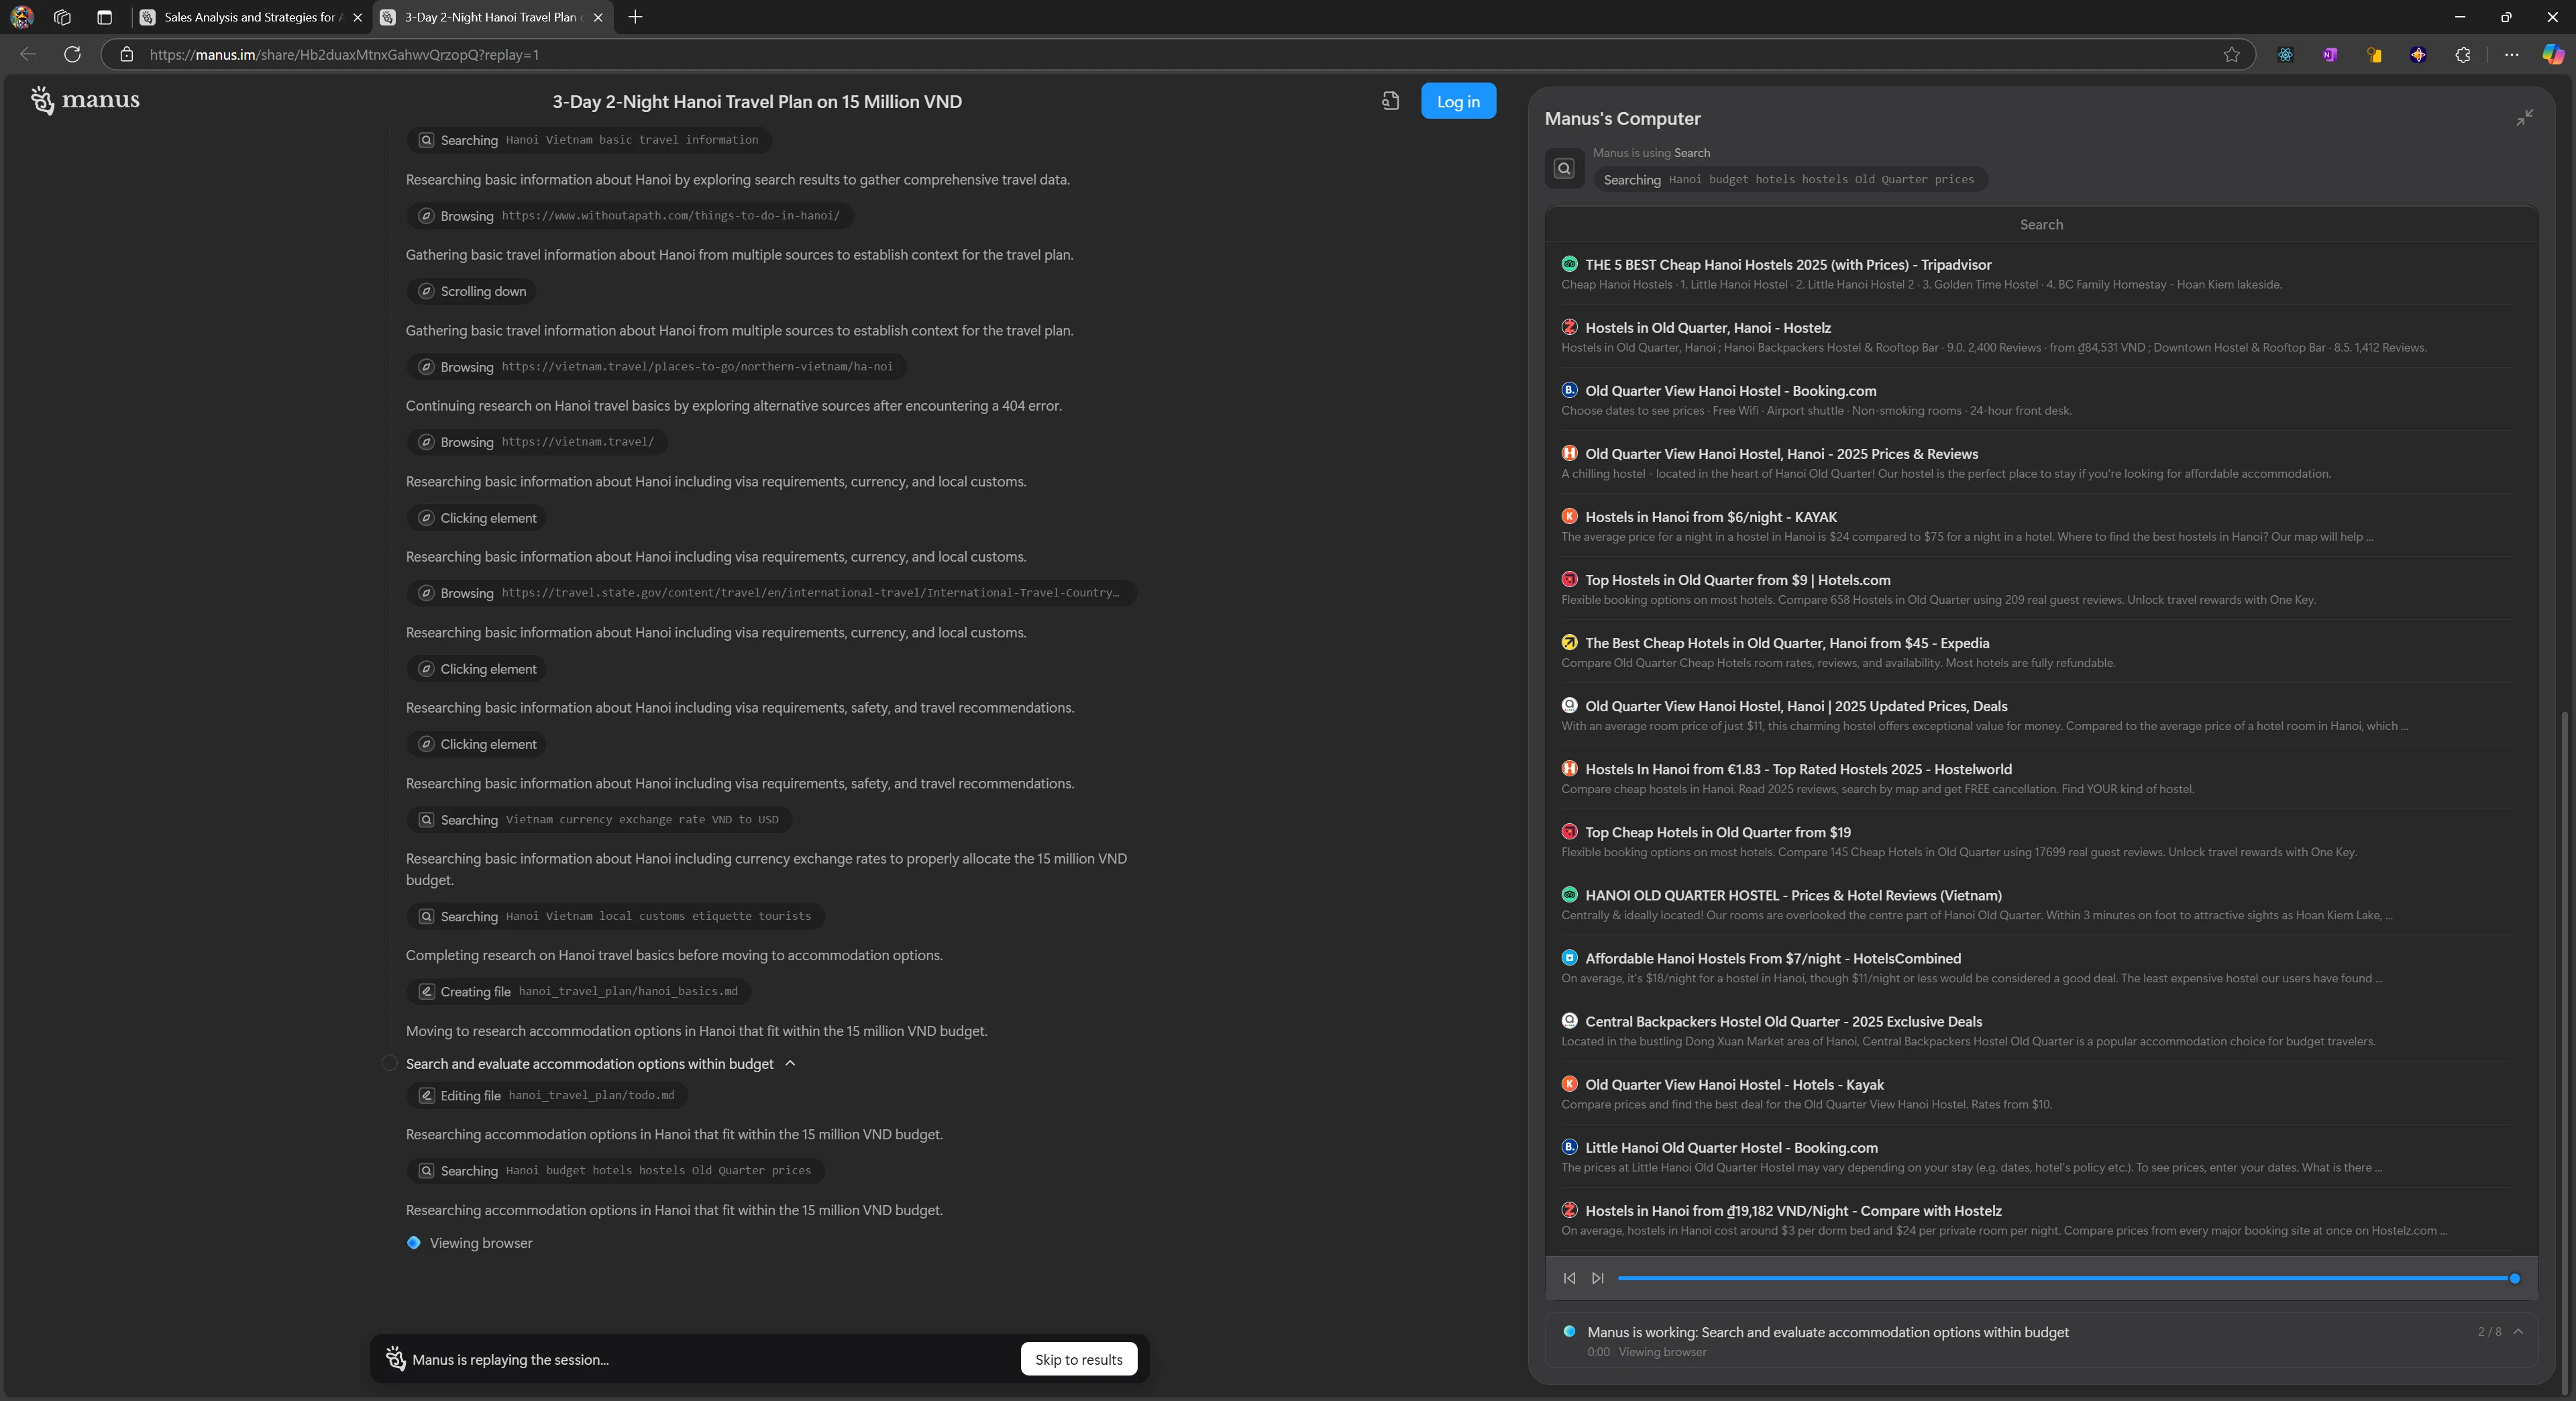Click the Log in button
The height and width of the screenshot is (1401, 2576).
[x=1458, y=101]
